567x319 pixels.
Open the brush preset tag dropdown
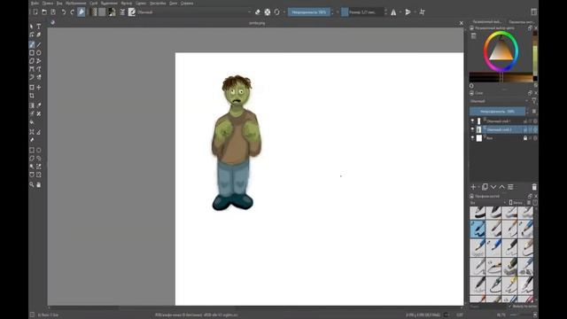pos(488,203)
